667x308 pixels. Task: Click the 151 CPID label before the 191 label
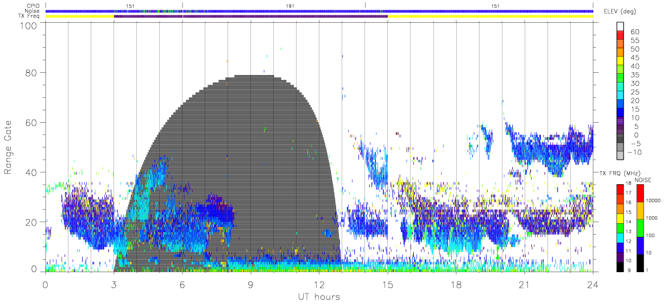pos(130,5)
